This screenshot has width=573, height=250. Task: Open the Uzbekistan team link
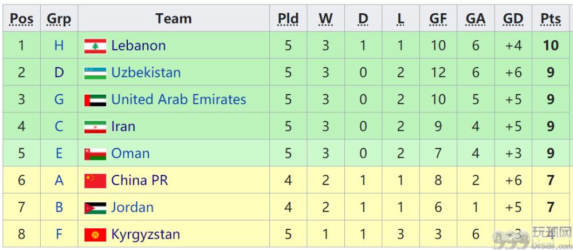pos(146,72)
